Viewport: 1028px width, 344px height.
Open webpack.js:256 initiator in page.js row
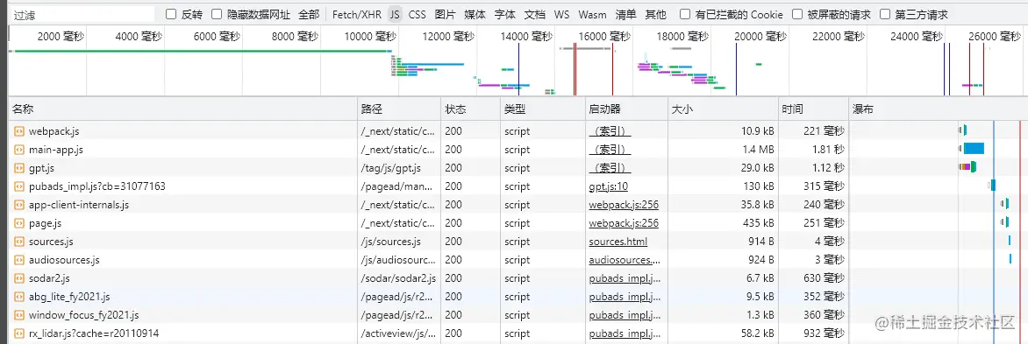624,223
